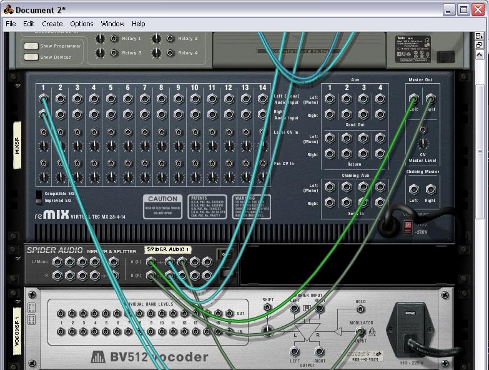Click the vocoder Hold CV jack
The height and width of the screenshot is (370, 489).
360,309
